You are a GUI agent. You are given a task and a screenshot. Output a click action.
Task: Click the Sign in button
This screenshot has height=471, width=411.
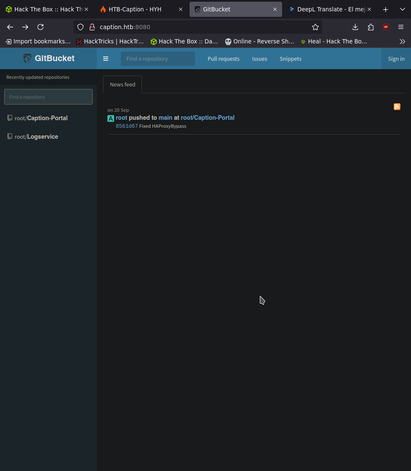pyautogui.click(x=396, y=59)
